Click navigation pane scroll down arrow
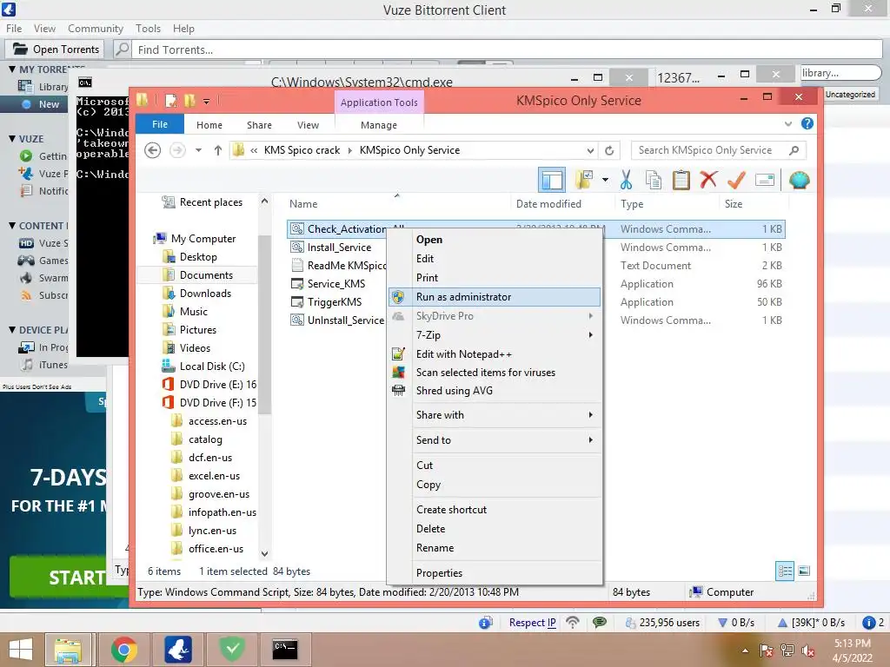The height and width of the screenshot is (667, 890). (264, 553)
